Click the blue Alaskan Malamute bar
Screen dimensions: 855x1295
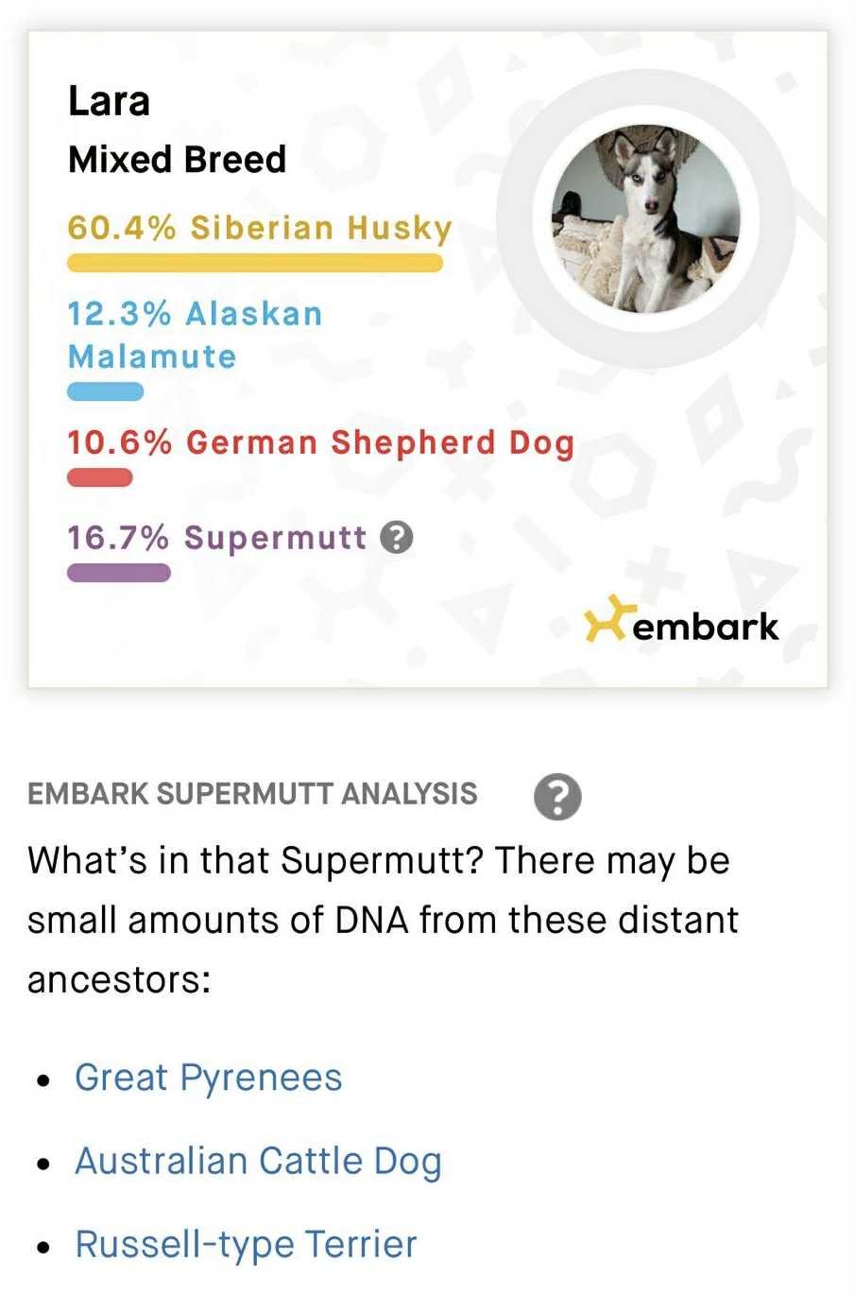[x=105, y=391]
